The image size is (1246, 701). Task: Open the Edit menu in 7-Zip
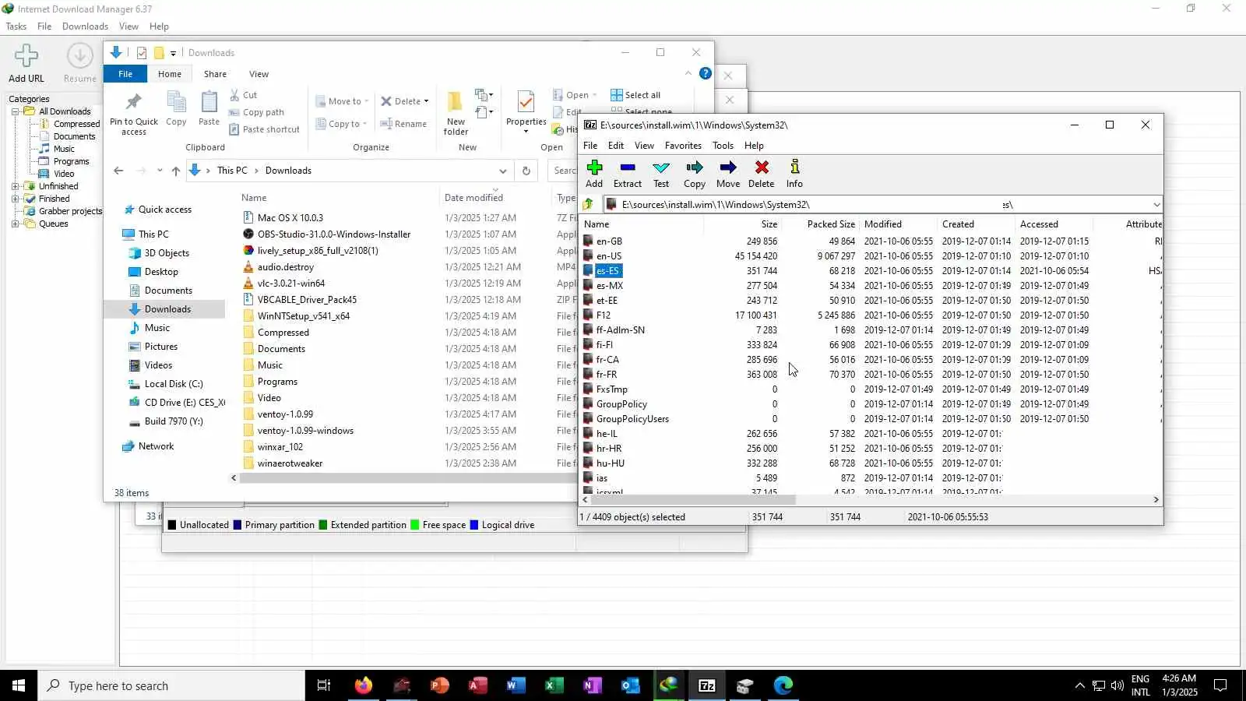click(616, 146)
